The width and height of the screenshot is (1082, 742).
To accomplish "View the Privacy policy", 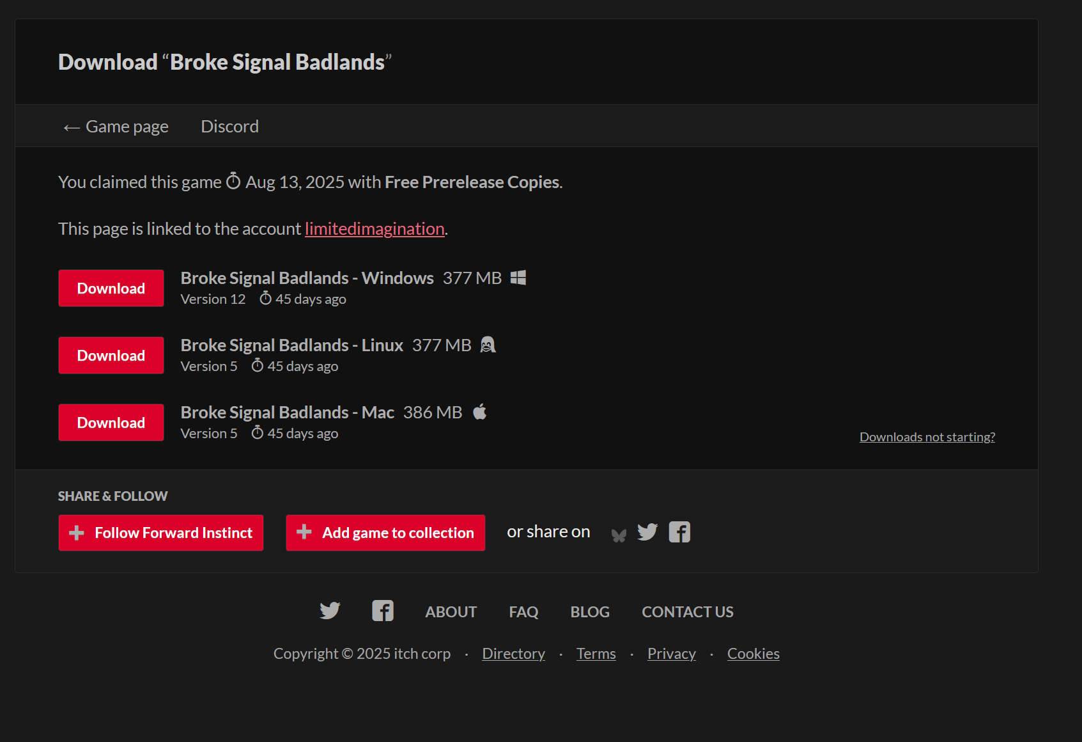I will coord(671,654).
